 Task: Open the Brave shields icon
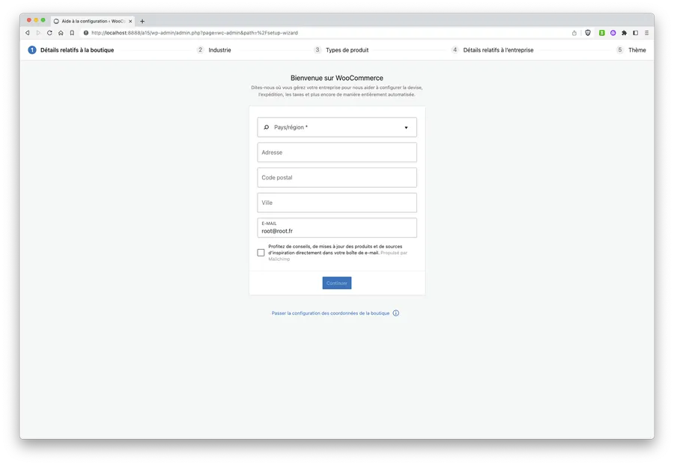click(588, 33)
